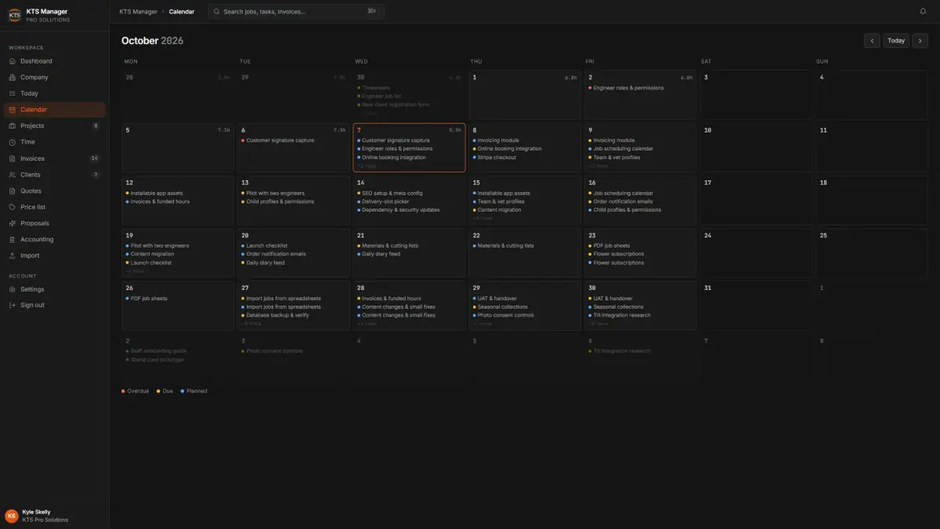This screenshot has height=529, width=940.
Task: Click the Price list tag icon
Action: pyautogui.click(x=13, y=207)
